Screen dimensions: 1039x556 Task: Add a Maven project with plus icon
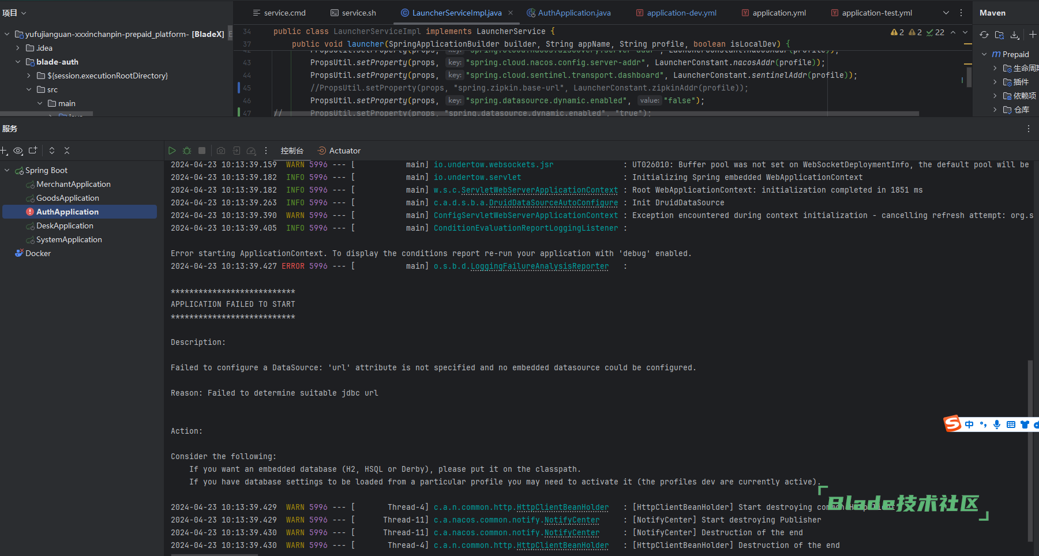(1033, 35)
